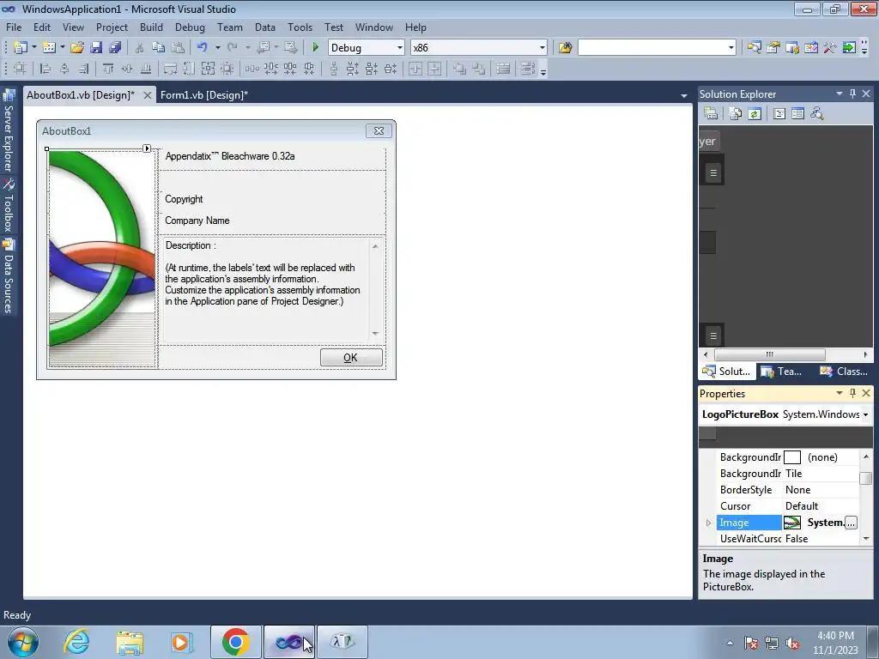Open the Debug configuration dropdown
The width and height of the screenshot is (879, 659).
click(x=400, y=48)
